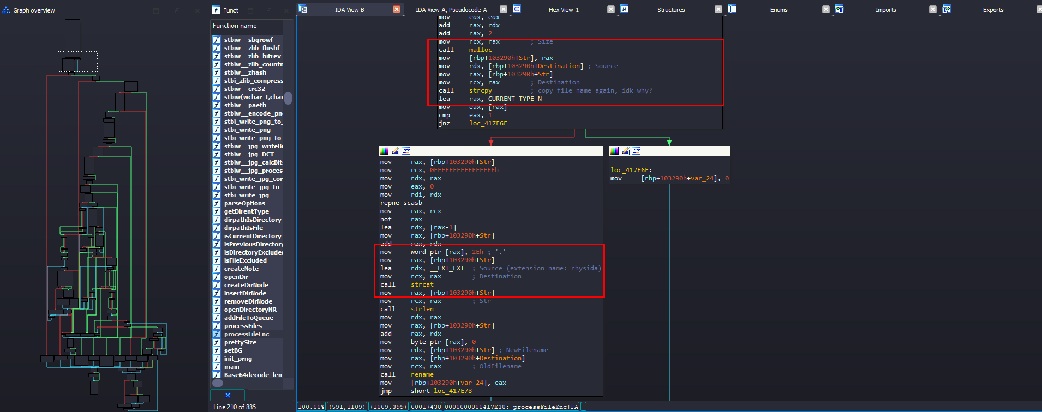Select processFiles in function list
The height and width of the screenshot is (412, 1042).
coord(243,326)
